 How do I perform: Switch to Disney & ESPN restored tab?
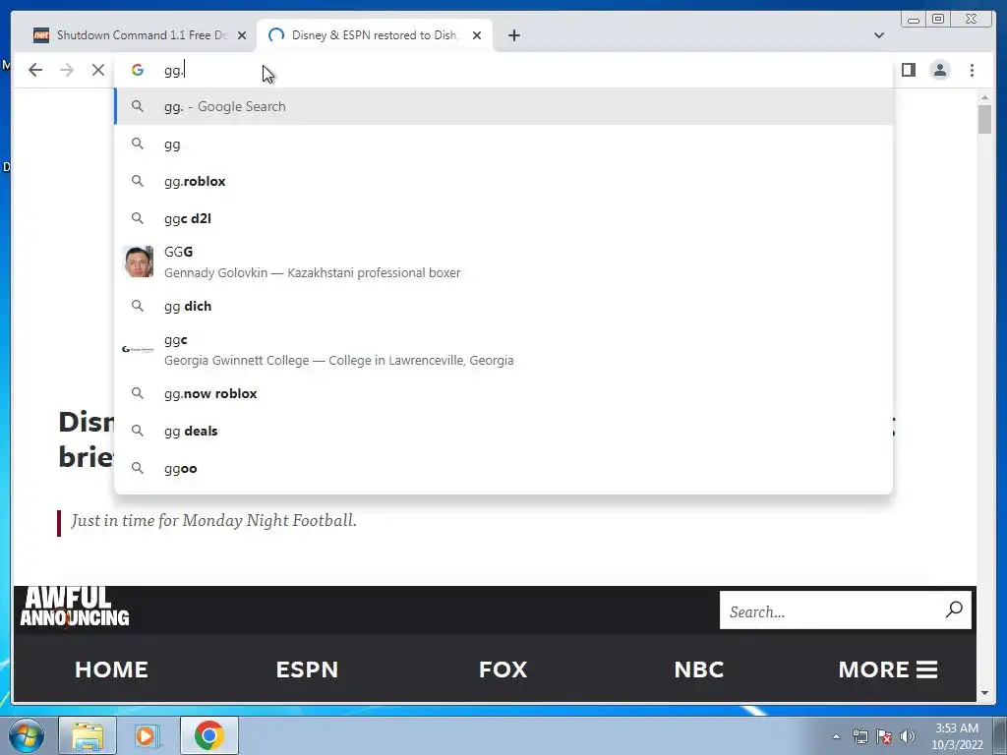click(375, 35)
